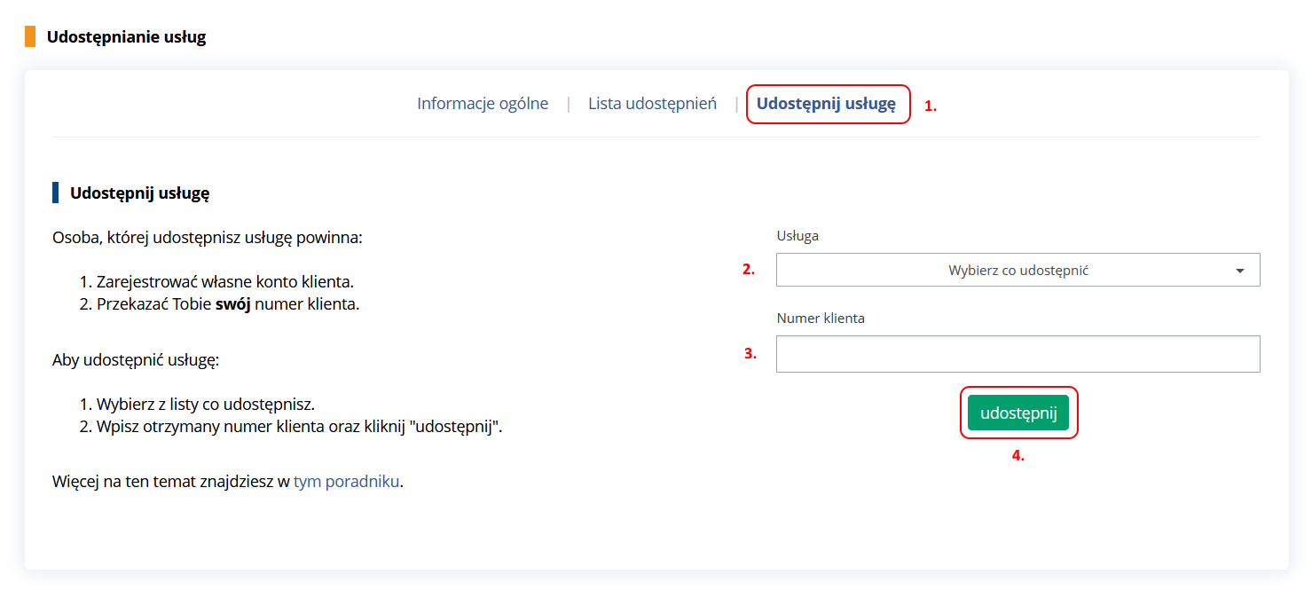Click the orange marker beside Udostępnianie usług
Viewport: 1312px width, 598px height.
pos(30,37)
